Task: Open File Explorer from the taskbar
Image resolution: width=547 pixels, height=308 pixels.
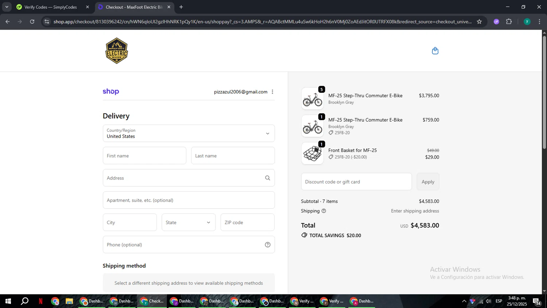Action: point(69,301)
